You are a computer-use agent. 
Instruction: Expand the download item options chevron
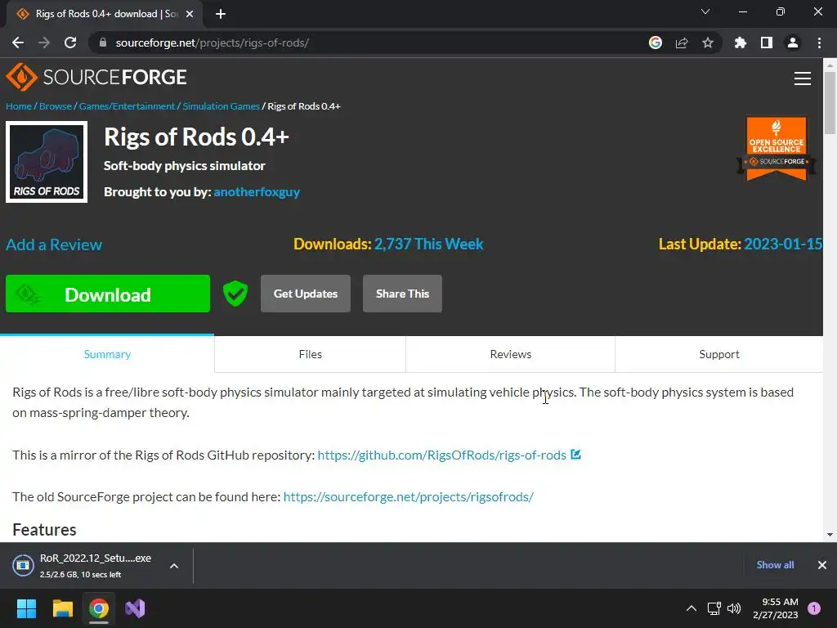tap(174, 566)
